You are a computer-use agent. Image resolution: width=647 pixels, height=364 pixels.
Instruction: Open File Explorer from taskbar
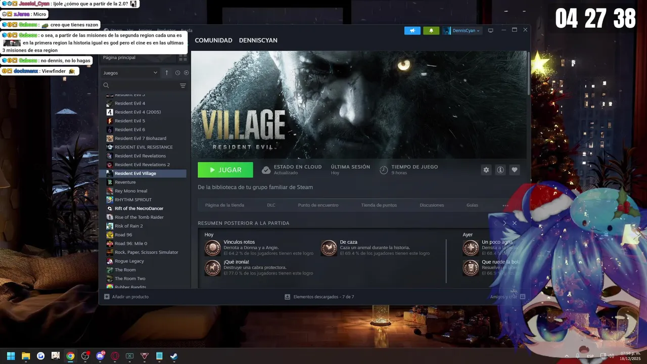click(x=26, y=356)
